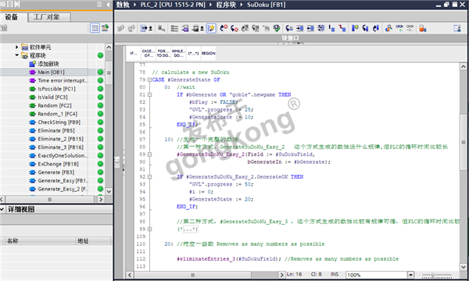
Task: Insert the comment section (*...*) template
Action: [x=193, y=53]
